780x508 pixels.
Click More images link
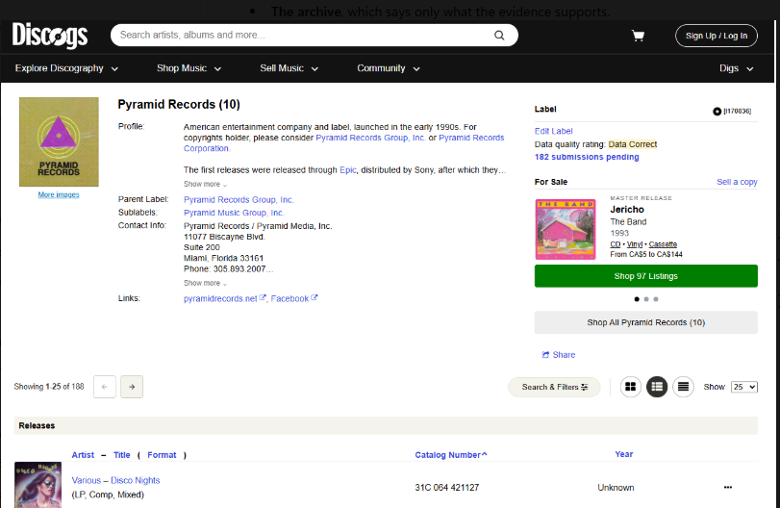pos(59,194)
